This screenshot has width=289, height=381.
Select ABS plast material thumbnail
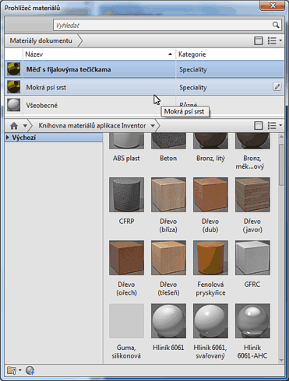click(x=126, y=141)
